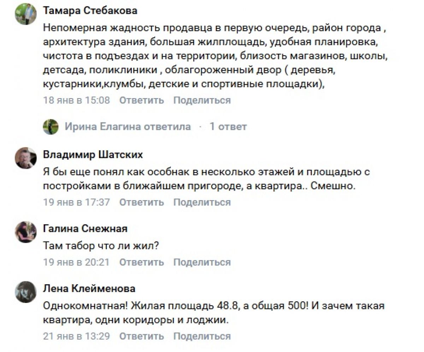Click the "18 янв в 15:08" timestamp
The width and height of the screenshot is (424, 352).
point(76,100)
